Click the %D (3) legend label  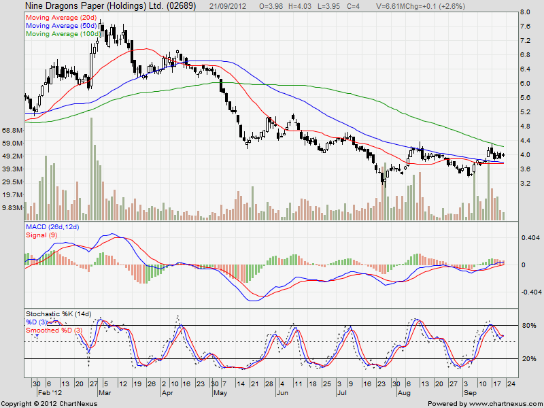click(36, 322)
